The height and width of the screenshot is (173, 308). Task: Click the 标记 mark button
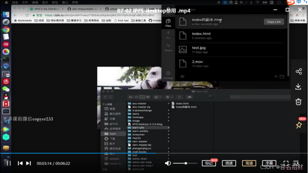tap(209, 163)
